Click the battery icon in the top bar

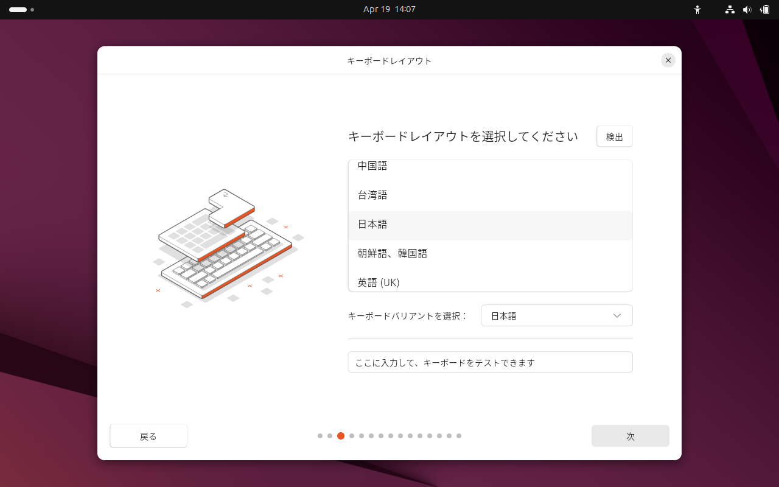[764, 10]
